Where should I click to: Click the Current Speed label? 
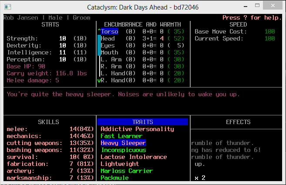point(219,38)
